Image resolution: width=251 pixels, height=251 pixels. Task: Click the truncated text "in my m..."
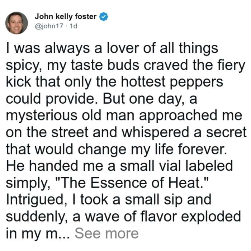coord(38,234)
